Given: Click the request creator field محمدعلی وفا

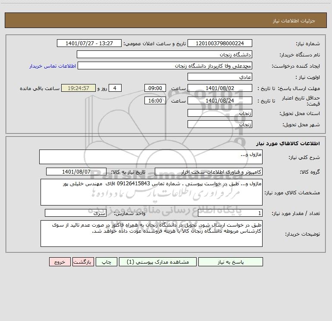Looking at the screenshot, I should [x=165, y=65].
